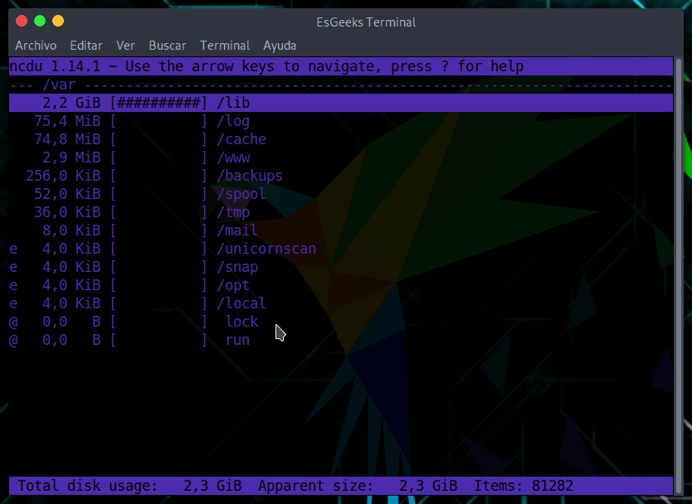Open the Archivo menu

click(x=36, y=45)
